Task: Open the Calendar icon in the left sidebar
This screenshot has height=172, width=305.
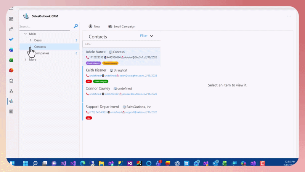Action: [x=11, y=19]
